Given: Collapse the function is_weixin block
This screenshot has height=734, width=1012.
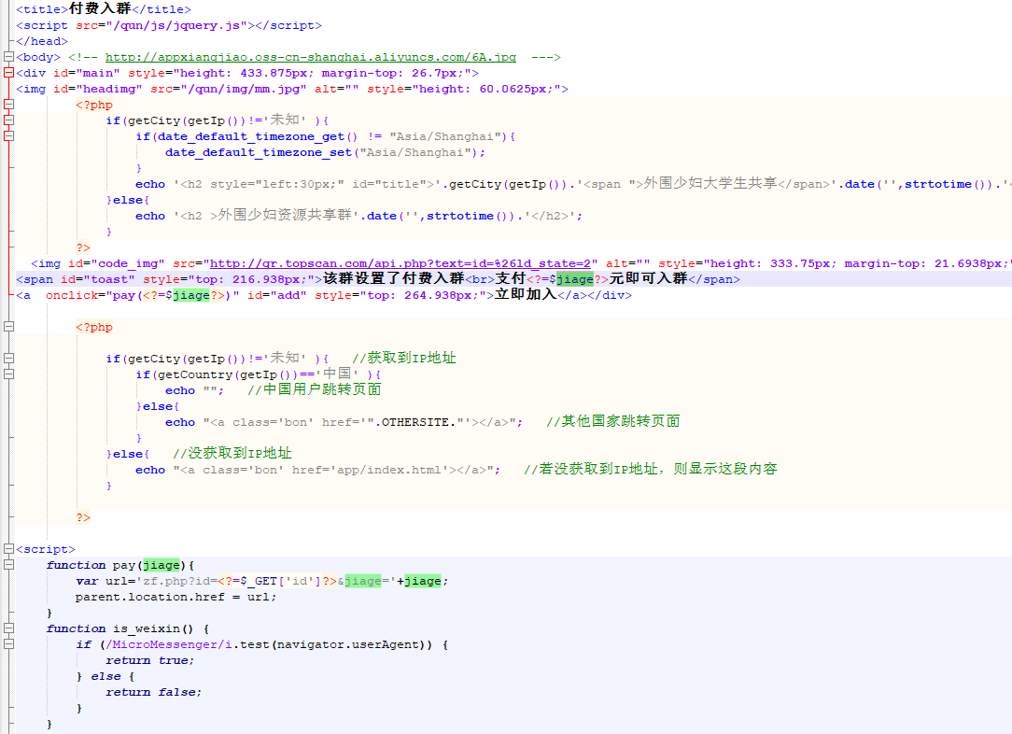Looking at the screenshot, I should [8, 628].
